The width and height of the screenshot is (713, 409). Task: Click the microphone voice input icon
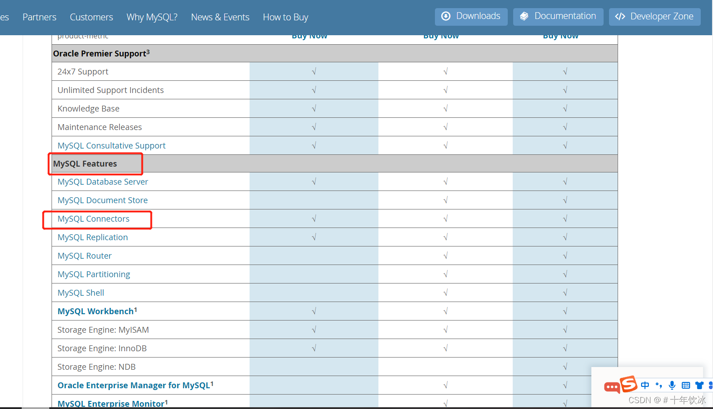pyautogui.click(x=672, y=385)
